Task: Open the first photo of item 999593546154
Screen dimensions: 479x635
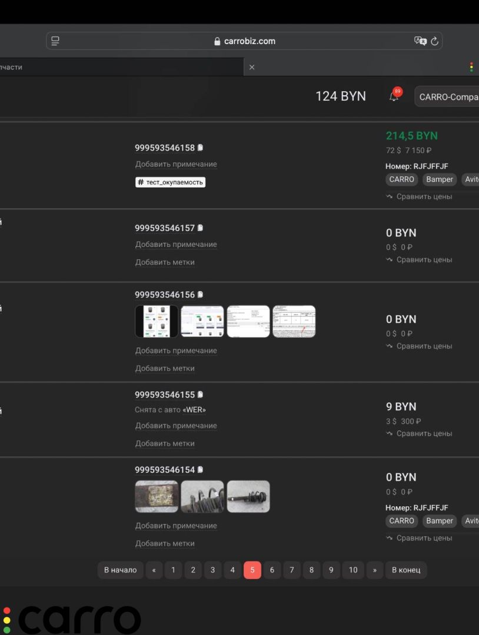Action: [157, 496]
